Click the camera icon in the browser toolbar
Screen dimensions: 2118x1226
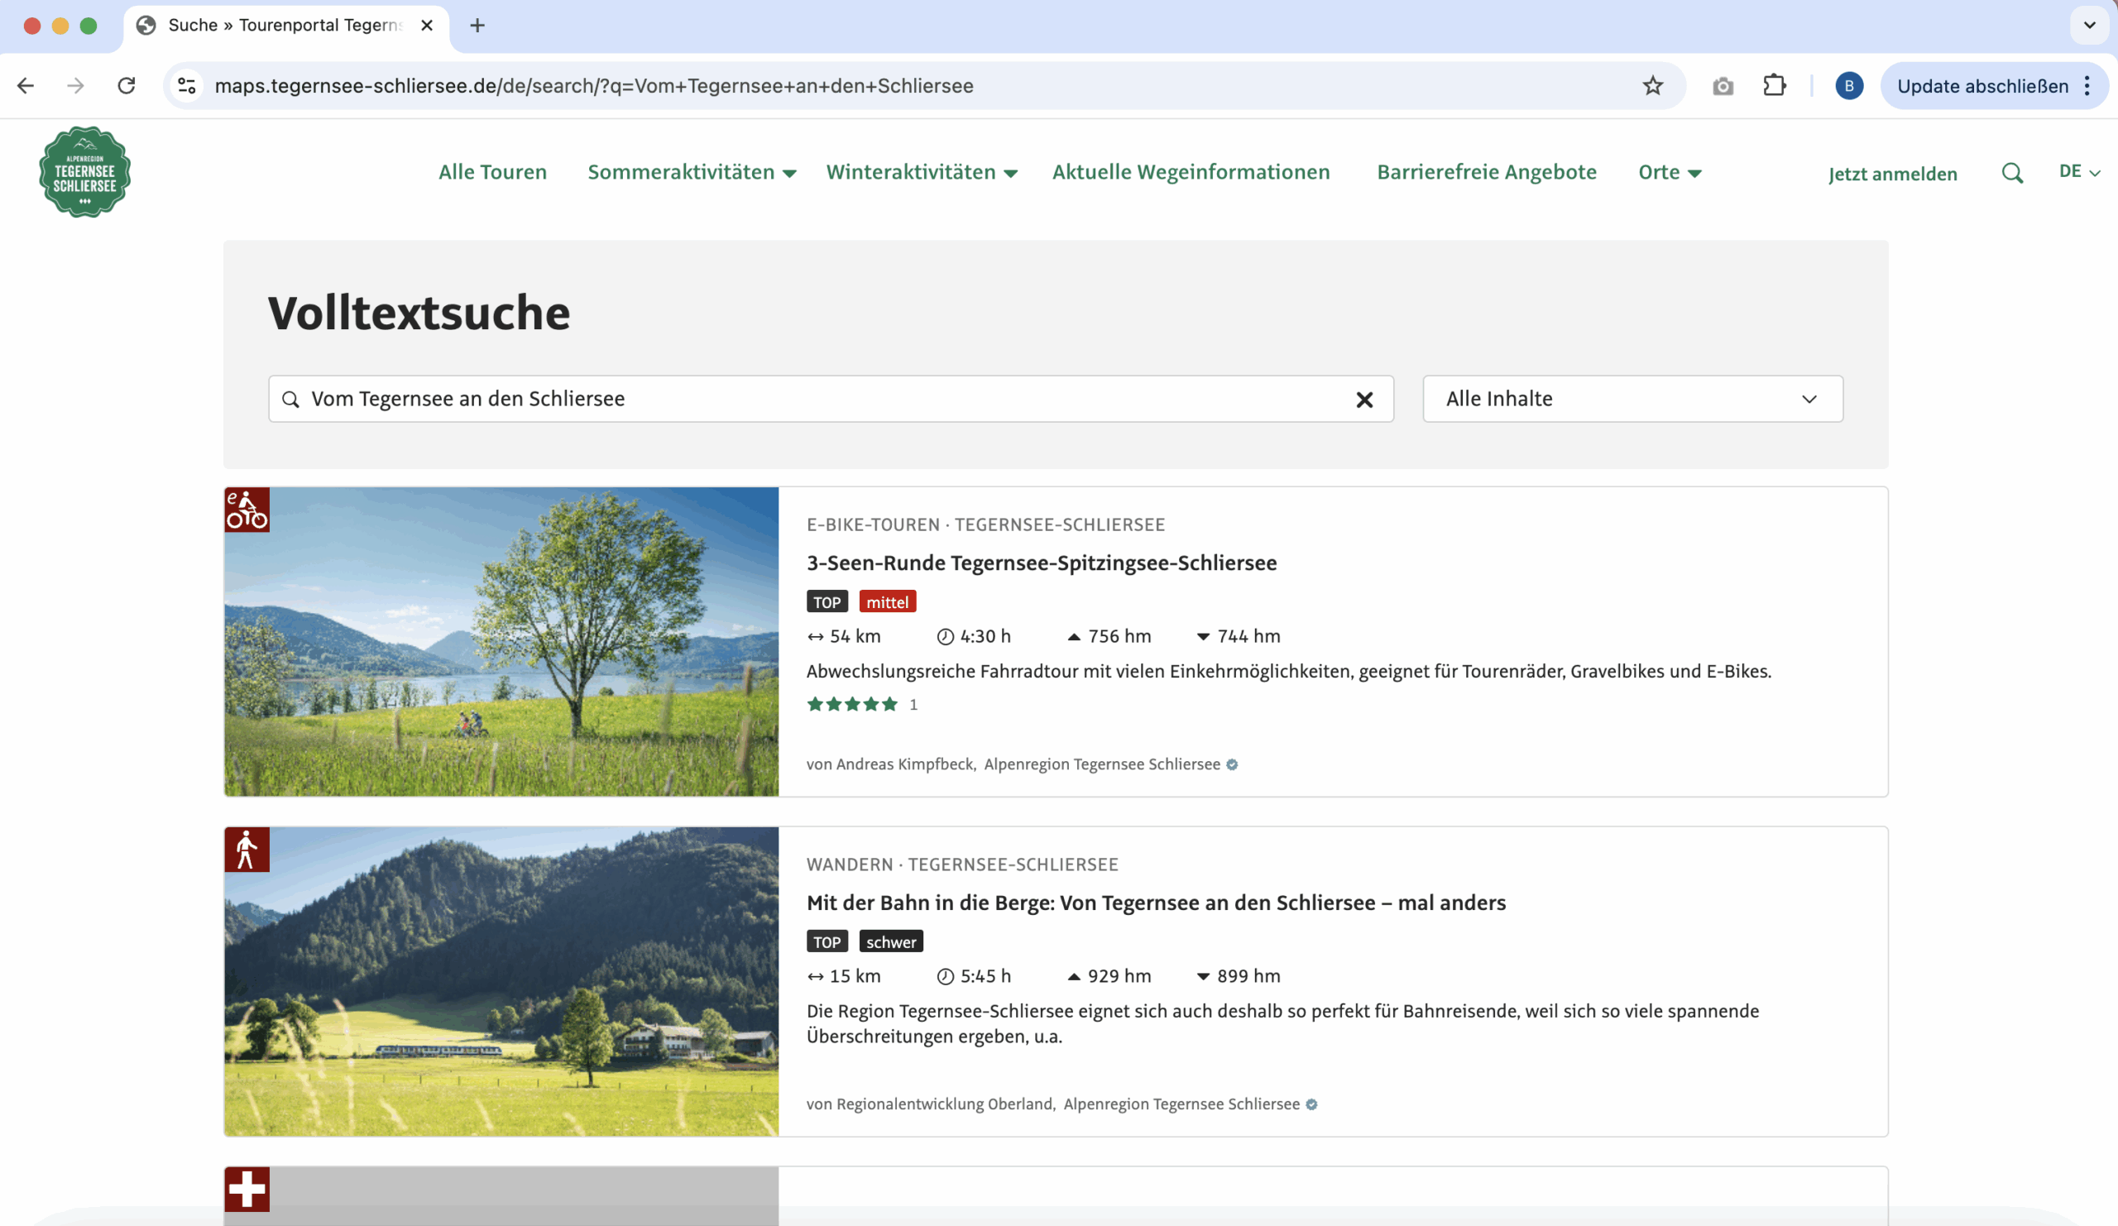(x=1723, y=86)
